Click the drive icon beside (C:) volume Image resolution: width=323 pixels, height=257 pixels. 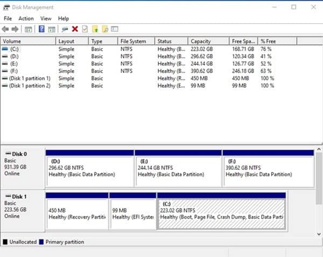[x=5, y=49]
